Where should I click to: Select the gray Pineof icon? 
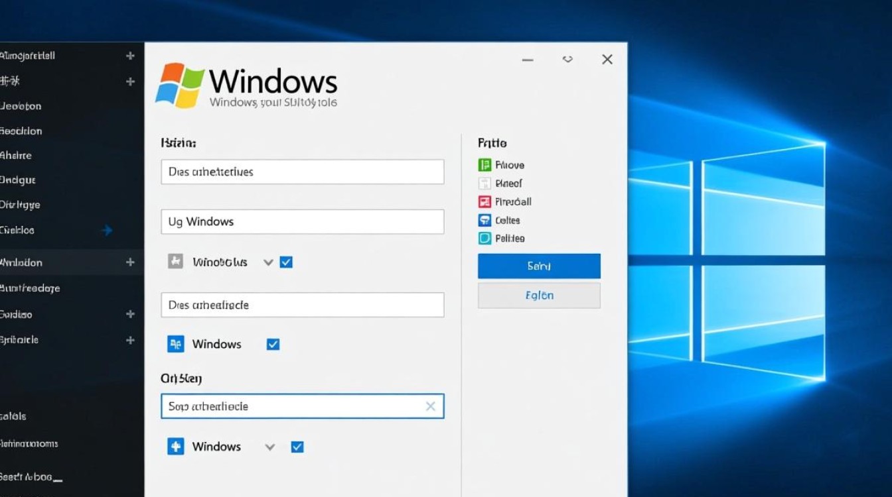click(484, 183)
